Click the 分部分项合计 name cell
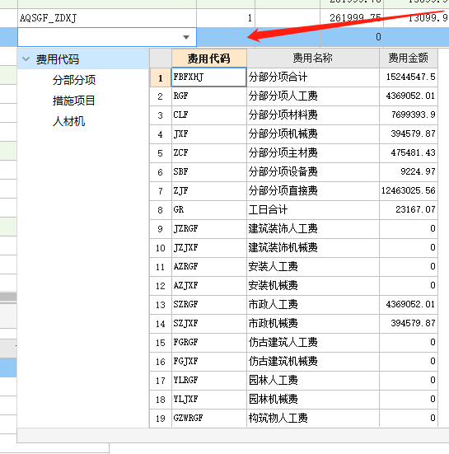The height and width of the screenshot is (454, 449). [312, 77]
